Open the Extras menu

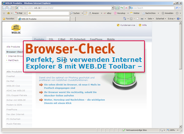pos(171,19)
